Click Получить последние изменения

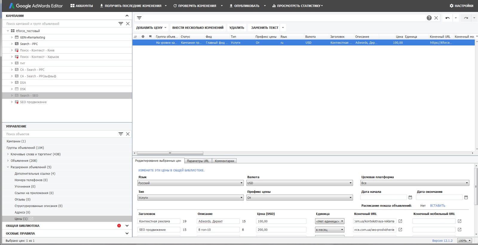click(131, 6)
